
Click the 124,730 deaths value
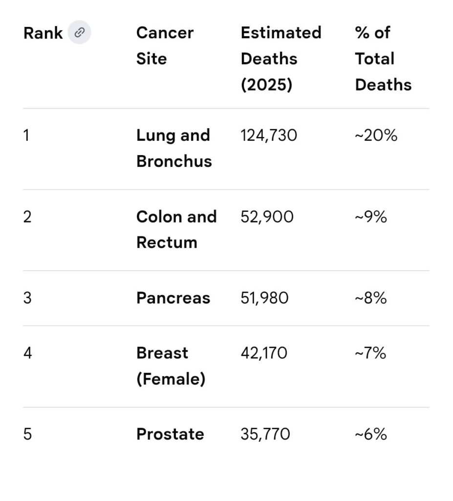(x=268, y=136)
